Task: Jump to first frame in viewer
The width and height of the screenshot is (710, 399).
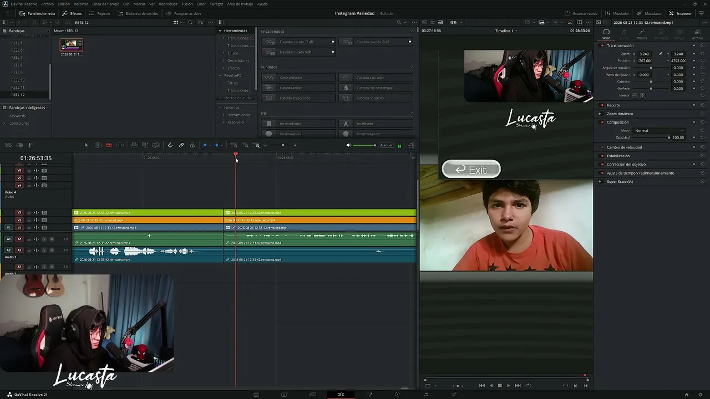Action: coord(482,386)
